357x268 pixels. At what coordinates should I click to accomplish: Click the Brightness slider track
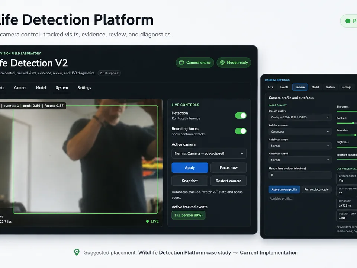click(347, 147)
